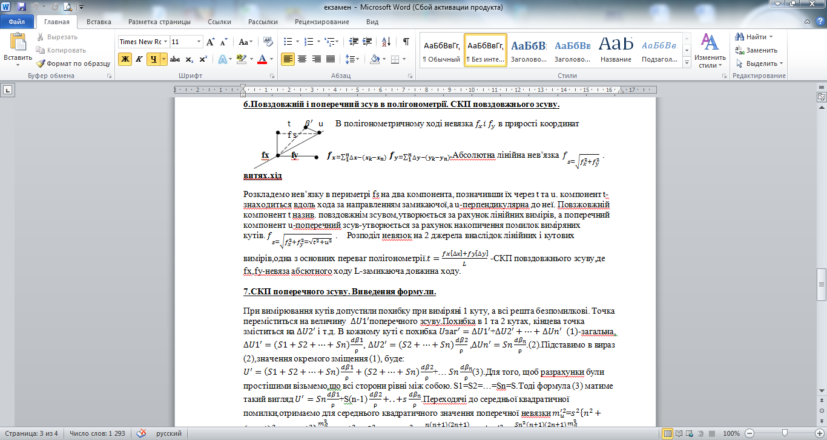Open the Mailings (Рассылки) tab

(x=263, y=22)
